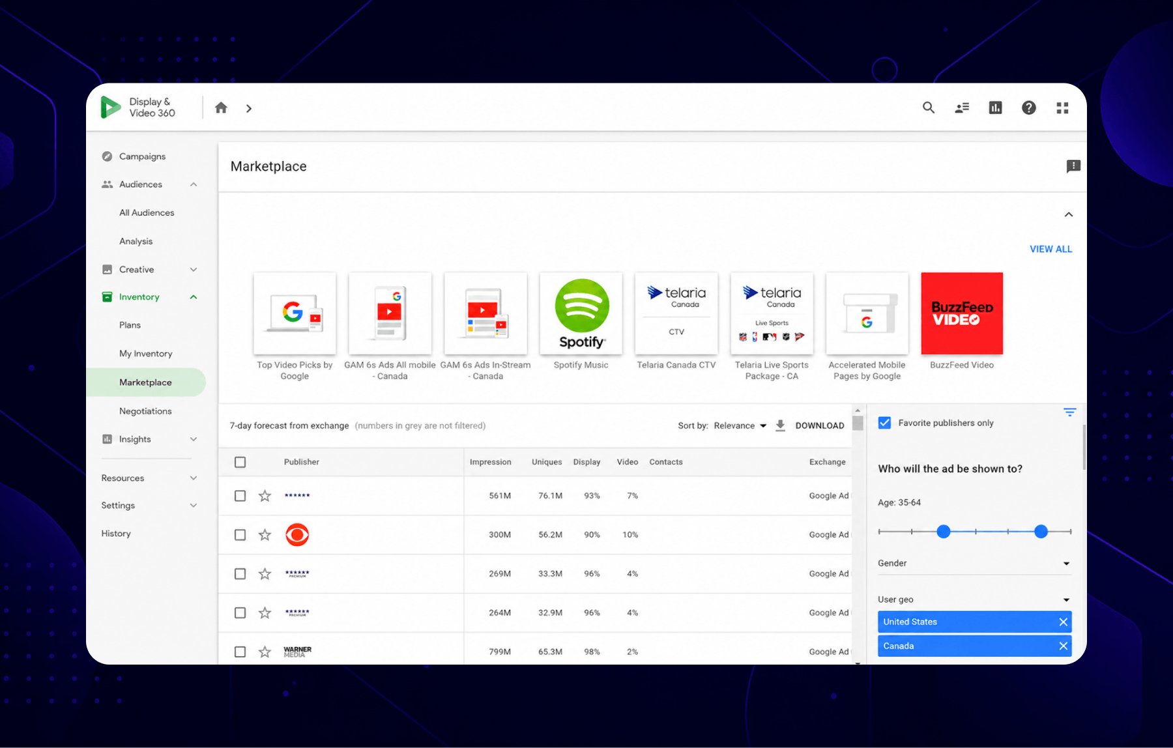Screen dimensions: 1173x748
Task: Open the apps grid icon
Action: pos(1062,108)
